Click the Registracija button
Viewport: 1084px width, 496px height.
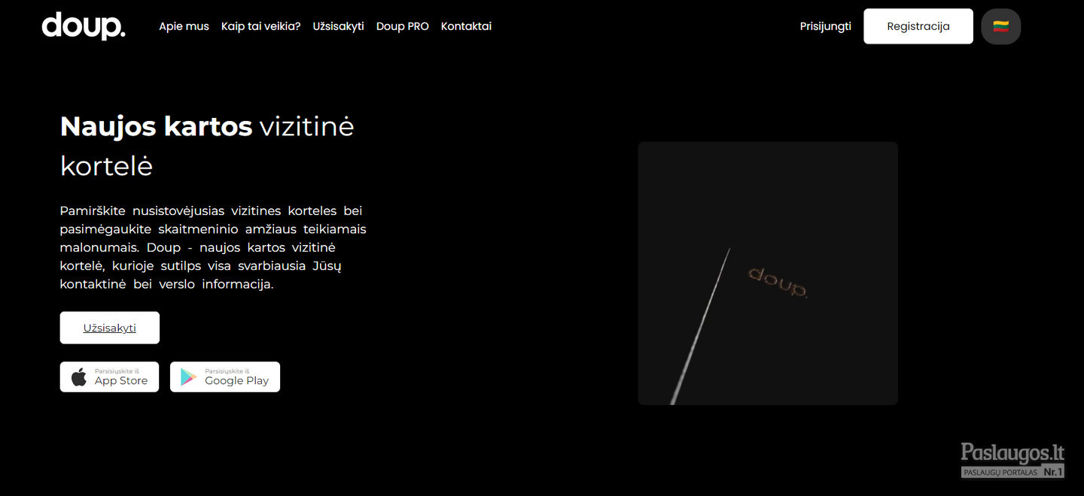(x=918, y=26)
